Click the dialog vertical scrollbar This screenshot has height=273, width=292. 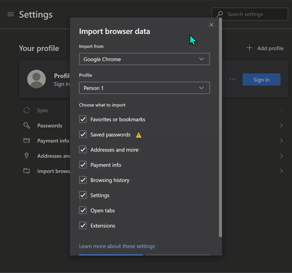pos(221,127)
